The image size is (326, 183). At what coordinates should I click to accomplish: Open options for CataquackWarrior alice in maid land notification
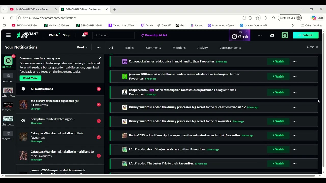point(294,62)
